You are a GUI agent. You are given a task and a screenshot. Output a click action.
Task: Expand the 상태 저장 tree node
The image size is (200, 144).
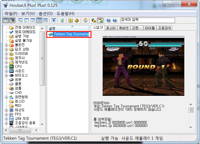pos(6,119)
